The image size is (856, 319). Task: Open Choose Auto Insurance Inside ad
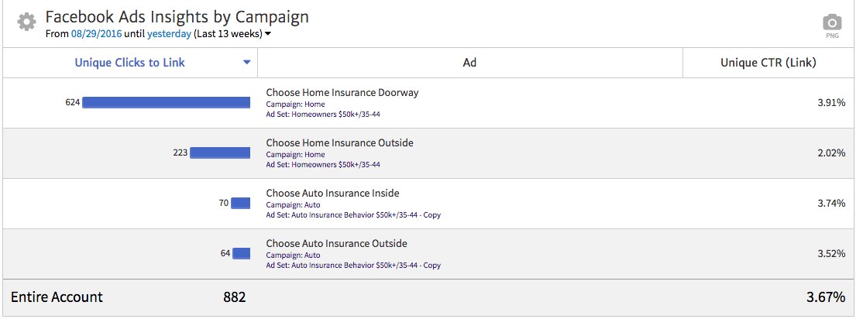pyautogui.click(x=332, y=194)
